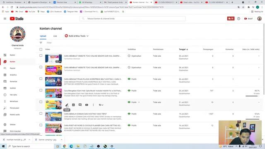265x149 pixels.
Task: Click the Penayangan column header
Action: tap(208, 49)
